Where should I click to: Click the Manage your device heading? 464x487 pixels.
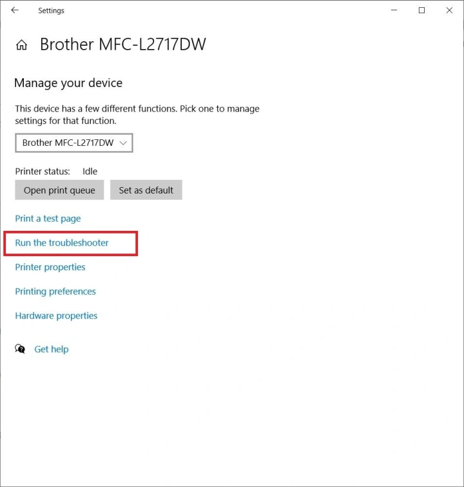pos(68,83)
